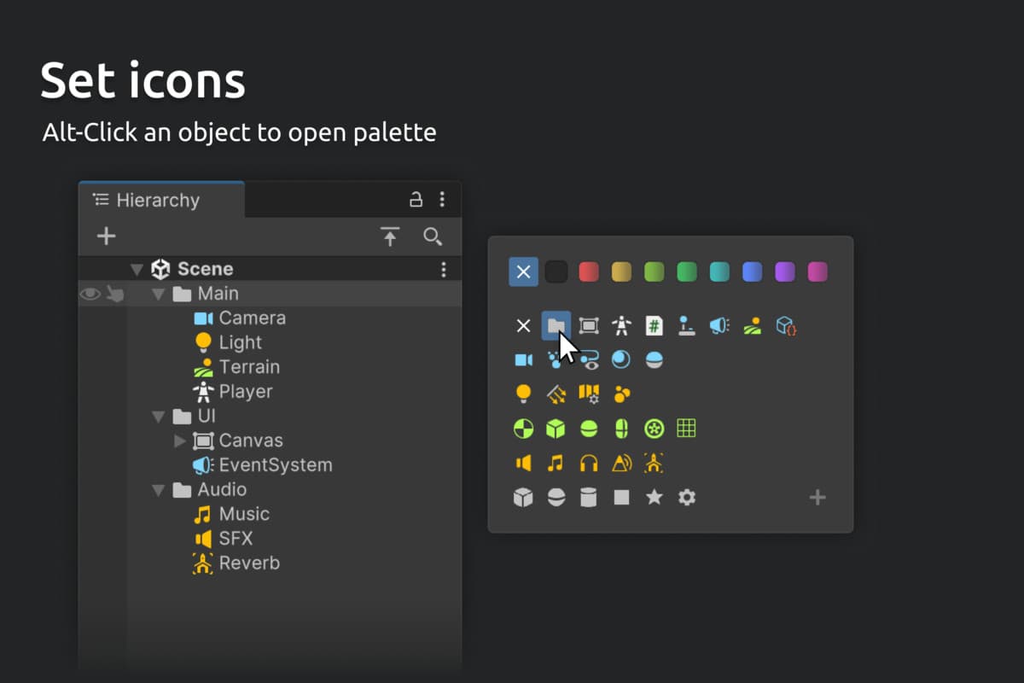The image size is (1024, 683).
Task: Collapse the Main folder
Action: click(158, 294)
